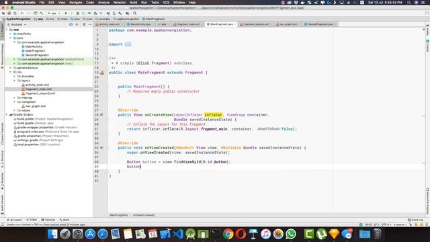The height and width of the screenshot is (242, 430).
Task: Open Visual Studio Code from the dock
Action: tap(178, 234)
